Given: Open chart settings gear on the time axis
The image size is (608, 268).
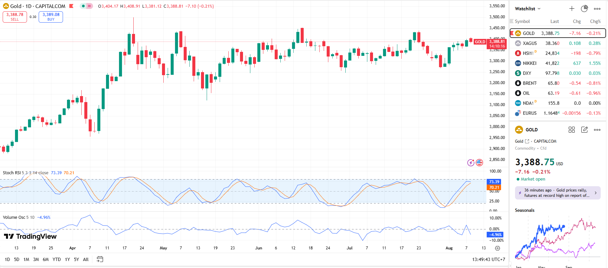Looking at the screenshot, I should tap(497, 248).
